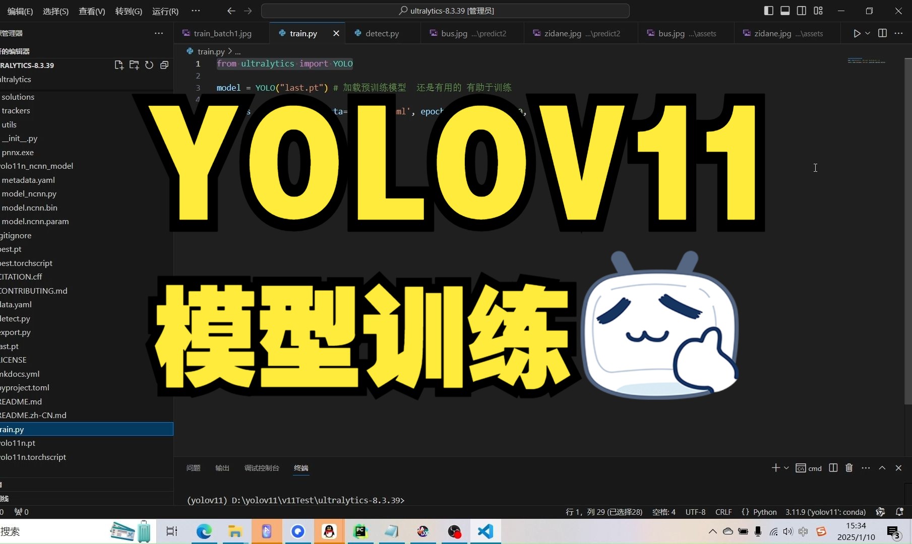Viewport: 912px width, 544px height.
Task: Toggle primary side bar visibility
Action: coord(769,11)
